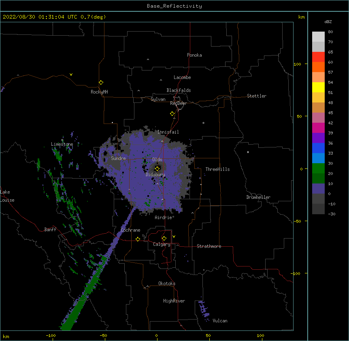Click the RedDeer city label
349x341 pixels.
pyautogui.click(x=178, y=103)
